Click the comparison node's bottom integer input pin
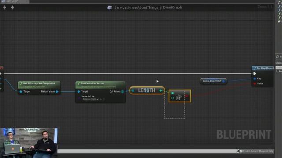The height and width of the screenshot is (158, 282). tap(173, 98)
